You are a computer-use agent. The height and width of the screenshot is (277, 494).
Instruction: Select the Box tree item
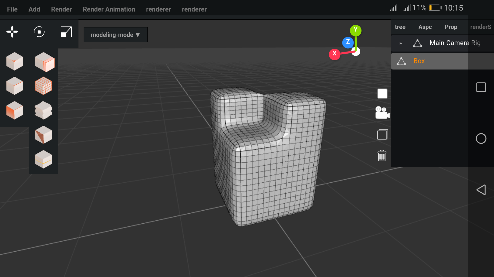click(419, 61)
